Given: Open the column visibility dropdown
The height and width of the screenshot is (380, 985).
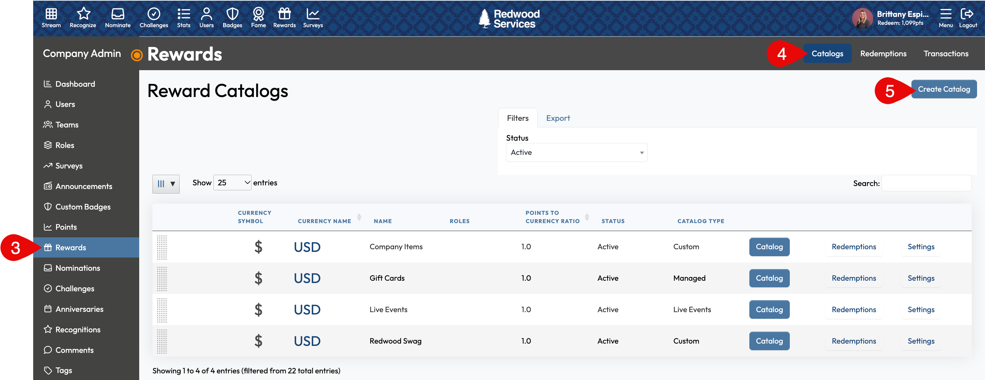Looking at the screenshot, I should [166, 184].
